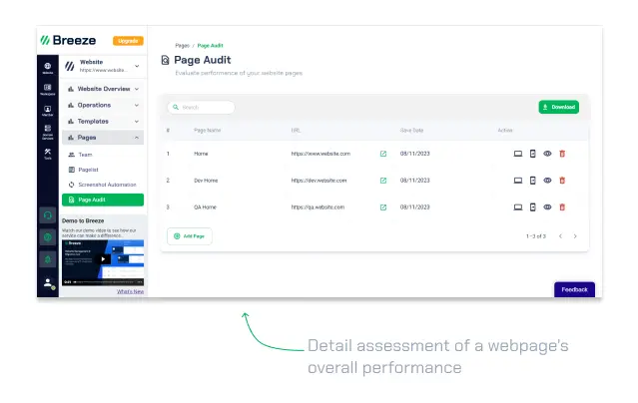Select the 'Dev Home' page name
The width and height of the screenshot is (638, 403).
(206, 181)
